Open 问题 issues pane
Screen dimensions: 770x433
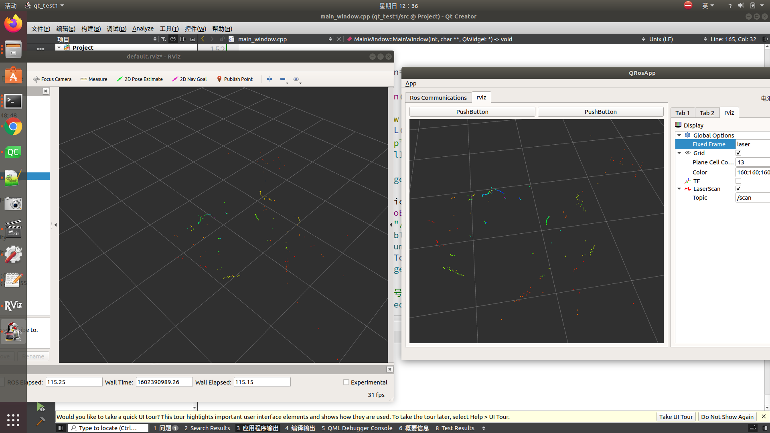[x=166, y=428]
